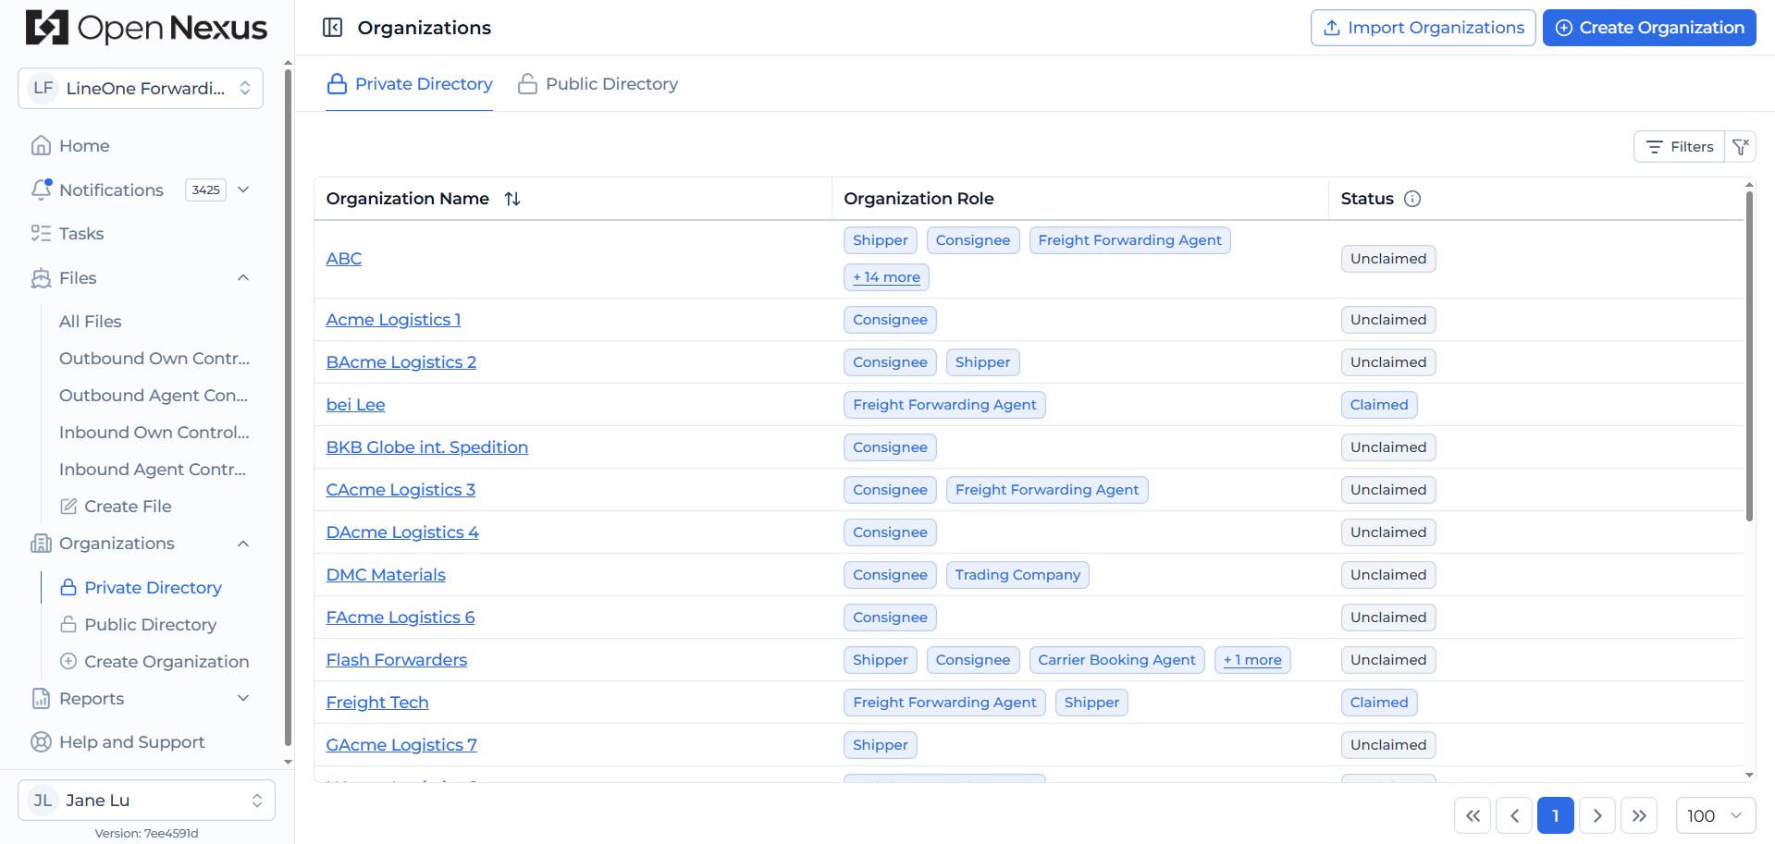Click the Carrier Booking Agent role tag
The width and height of the screenshot is (1775, 844).
click(x=1116, y=660)
